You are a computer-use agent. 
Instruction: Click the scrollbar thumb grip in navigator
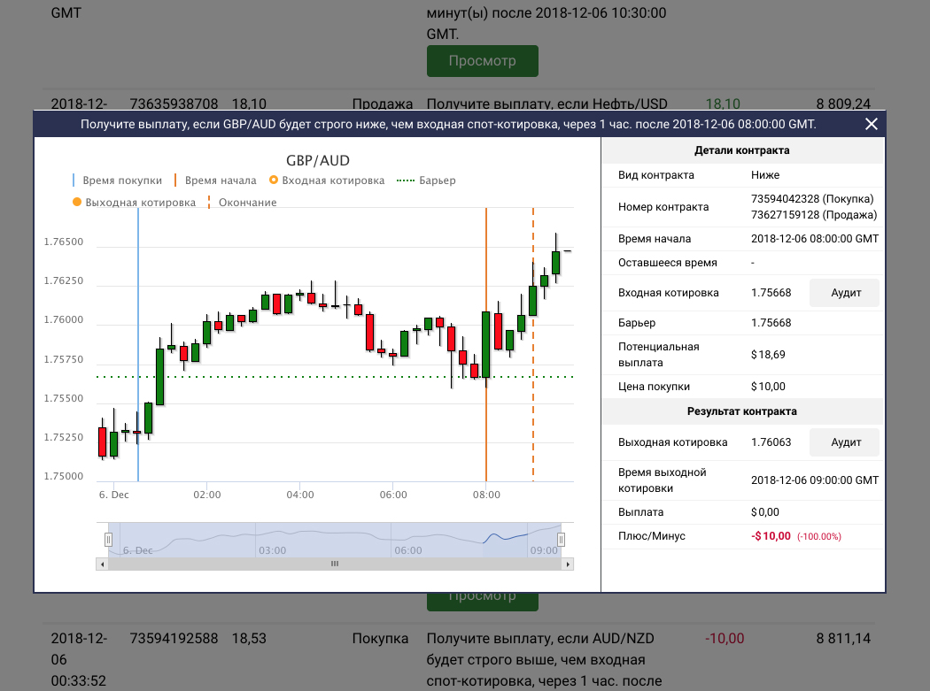pyautogui.click(x=335, y=564)
